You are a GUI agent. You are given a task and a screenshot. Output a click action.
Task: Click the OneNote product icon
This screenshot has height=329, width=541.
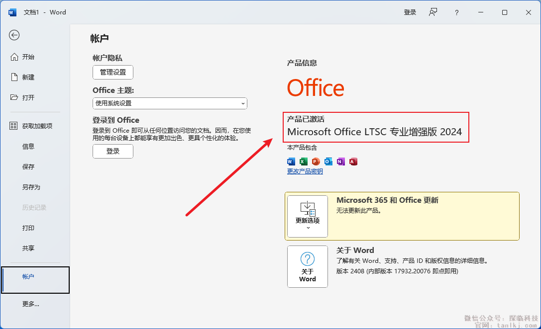click(x=340, y=161)
